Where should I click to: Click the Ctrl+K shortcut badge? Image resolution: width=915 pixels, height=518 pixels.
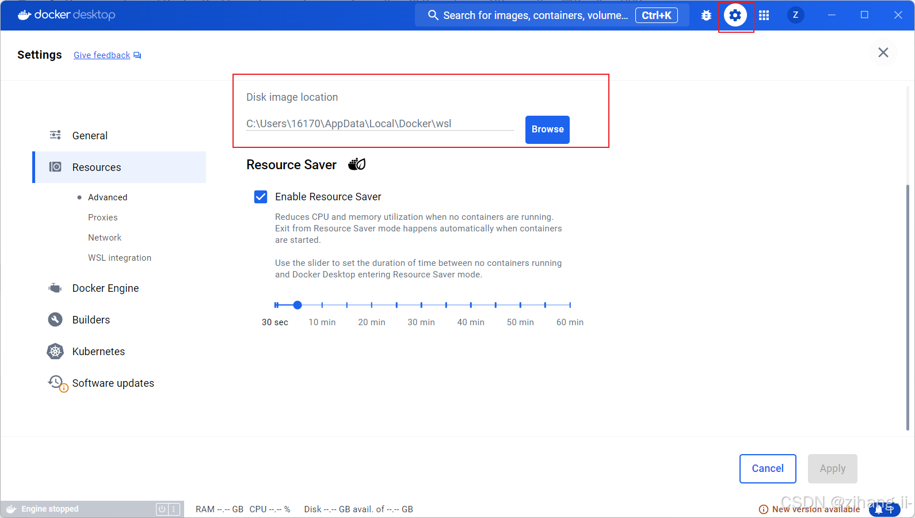click(x=656, y=16)
